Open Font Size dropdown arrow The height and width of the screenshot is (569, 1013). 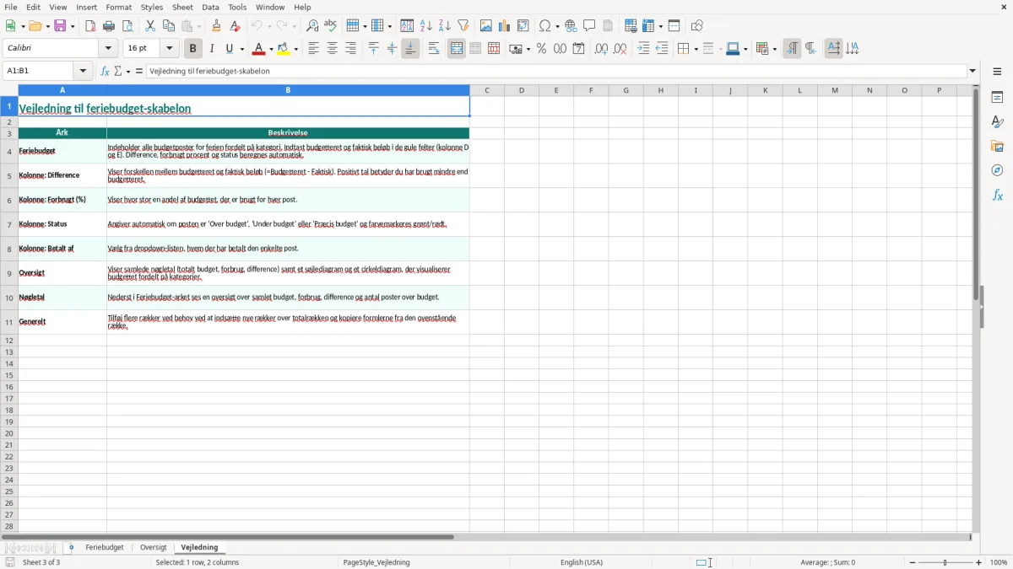pyautogui.click(x=169, y=49)
